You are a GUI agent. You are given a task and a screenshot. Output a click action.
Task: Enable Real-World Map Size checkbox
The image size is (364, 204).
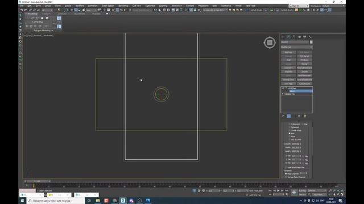click(x=286, y=168)
